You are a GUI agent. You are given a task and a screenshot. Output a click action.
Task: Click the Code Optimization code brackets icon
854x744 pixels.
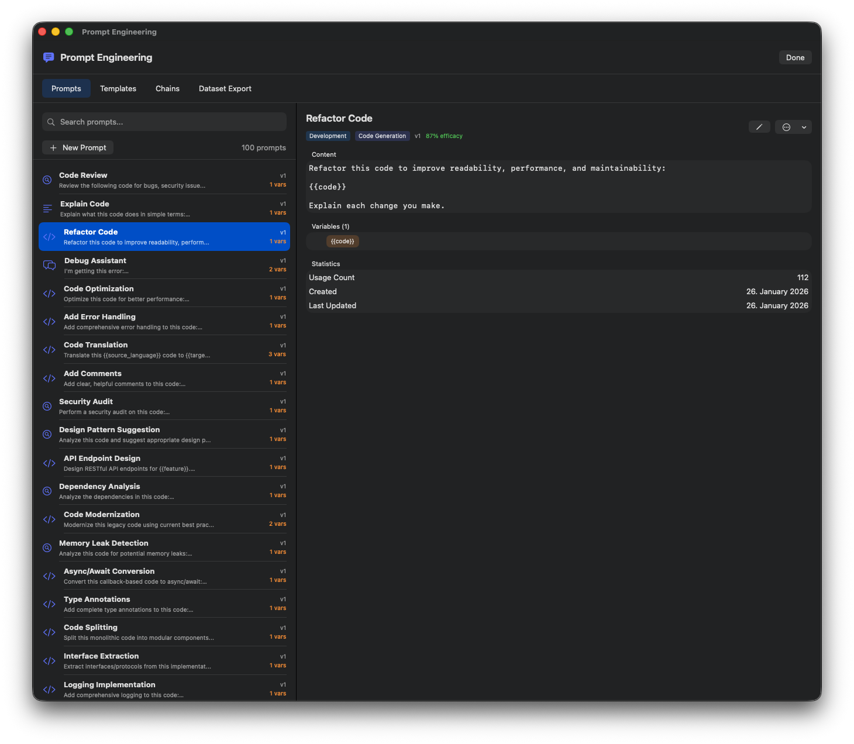[x=49, y=294]
